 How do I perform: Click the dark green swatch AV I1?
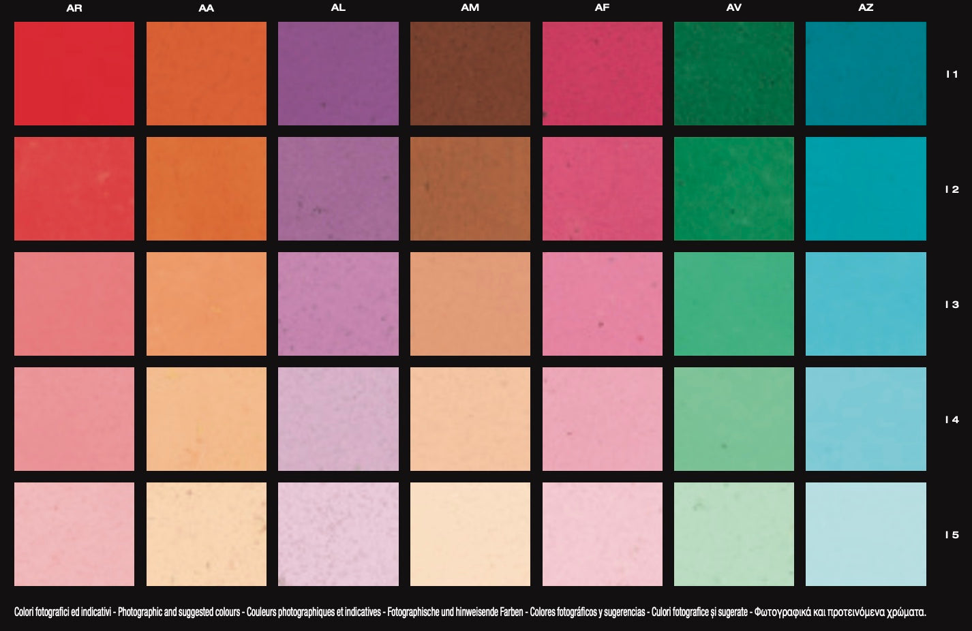tap(733, 74)
